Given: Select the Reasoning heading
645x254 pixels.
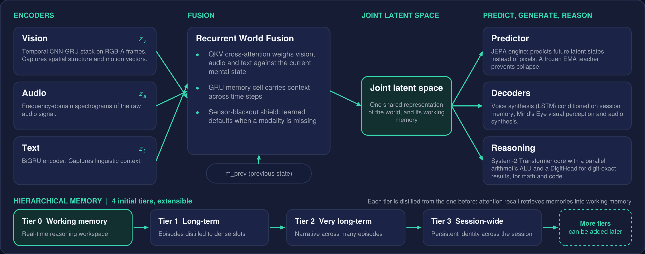Looking at the screenshot, I should [513, 148].
